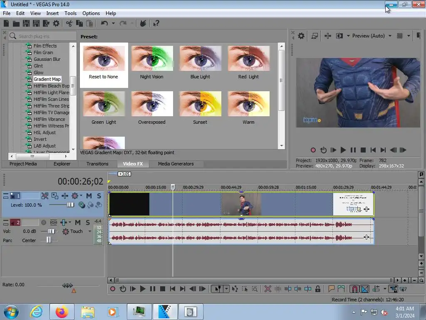Click the preview Video Output FX icon
This screenshot has width=426, height=320.
click(328, 36)
